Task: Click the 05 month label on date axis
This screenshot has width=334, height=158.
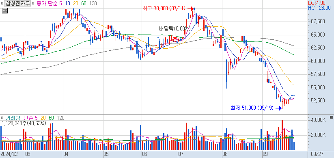Action: [x=106, y=154]
